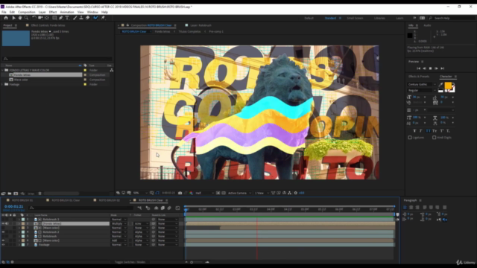Open Multiply blend mode dropdown of Fondo letras

pos(119,223)
